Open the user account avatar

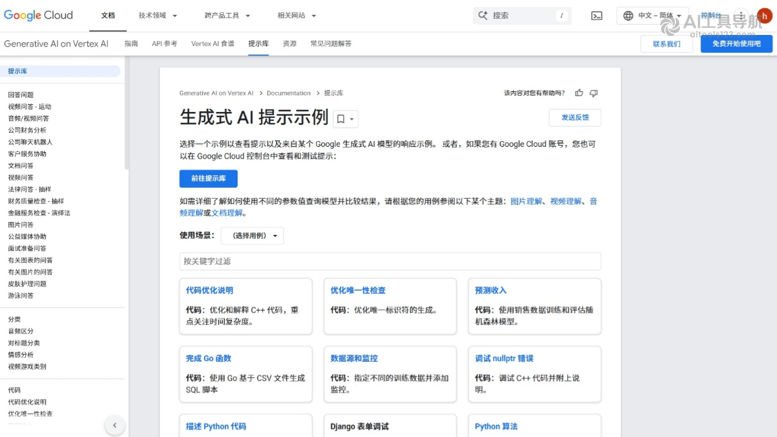pyautogui.click(x=765, y=16)
